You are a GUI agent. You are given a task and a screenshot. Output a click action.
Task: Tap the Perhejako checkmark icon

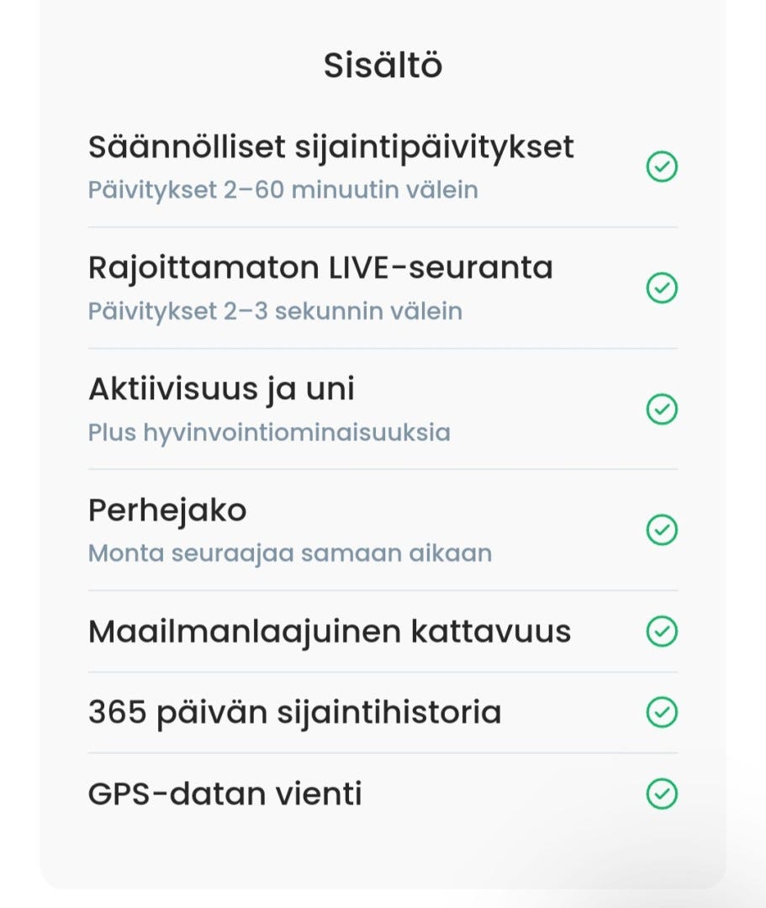click(x=662, y=531)
